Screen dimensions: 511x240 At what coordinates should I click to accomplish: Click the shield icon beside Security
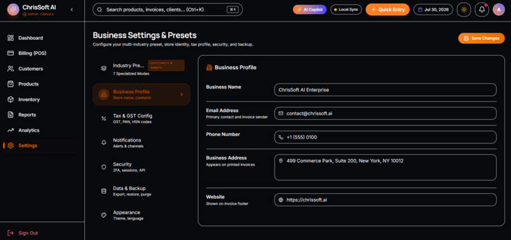[103, 167]
